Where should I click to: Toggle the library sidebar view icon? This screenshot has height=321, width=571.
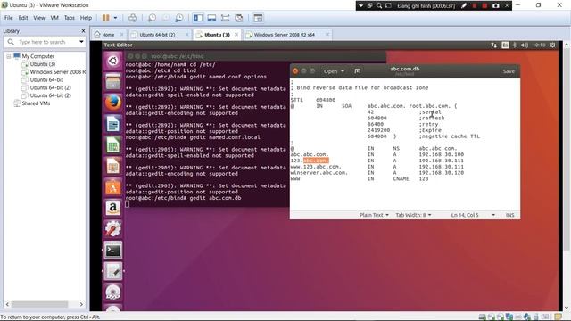(198, 18)
